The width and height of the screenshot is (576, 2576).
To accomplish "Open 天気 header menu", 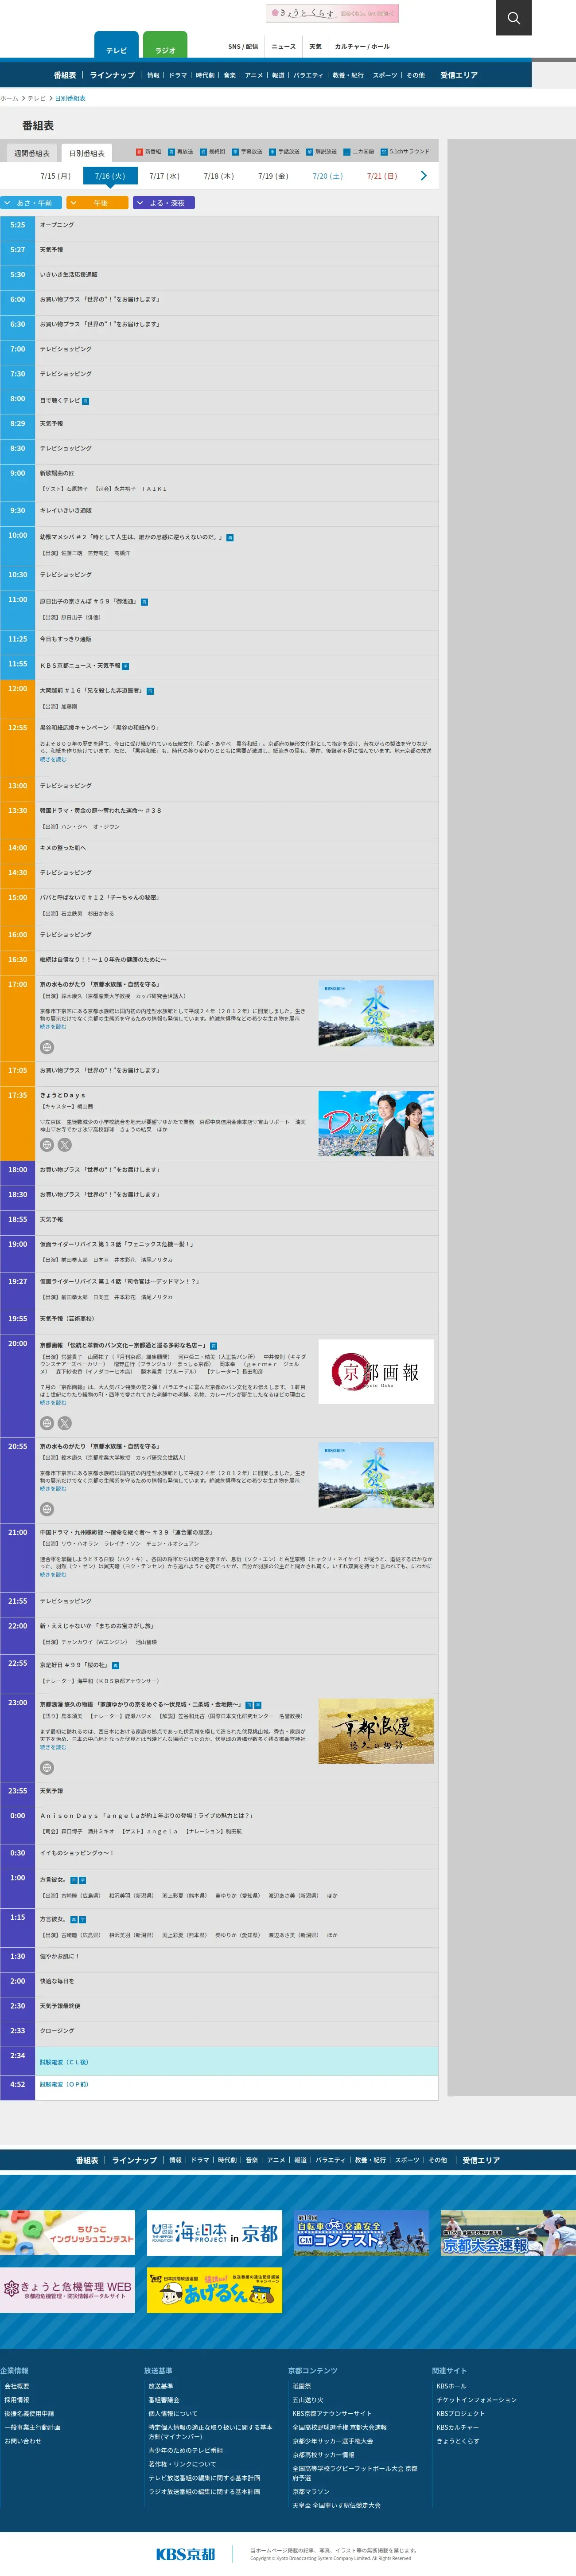I will 315,46.
